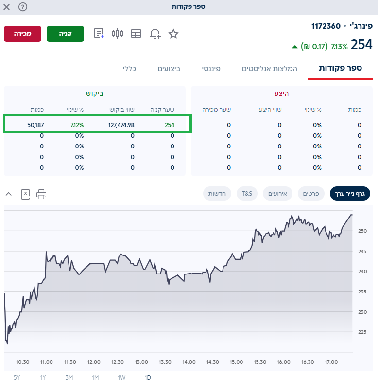Open the table view icon
378x383 pixels.
pyautogui.click(x=136, y=34)
